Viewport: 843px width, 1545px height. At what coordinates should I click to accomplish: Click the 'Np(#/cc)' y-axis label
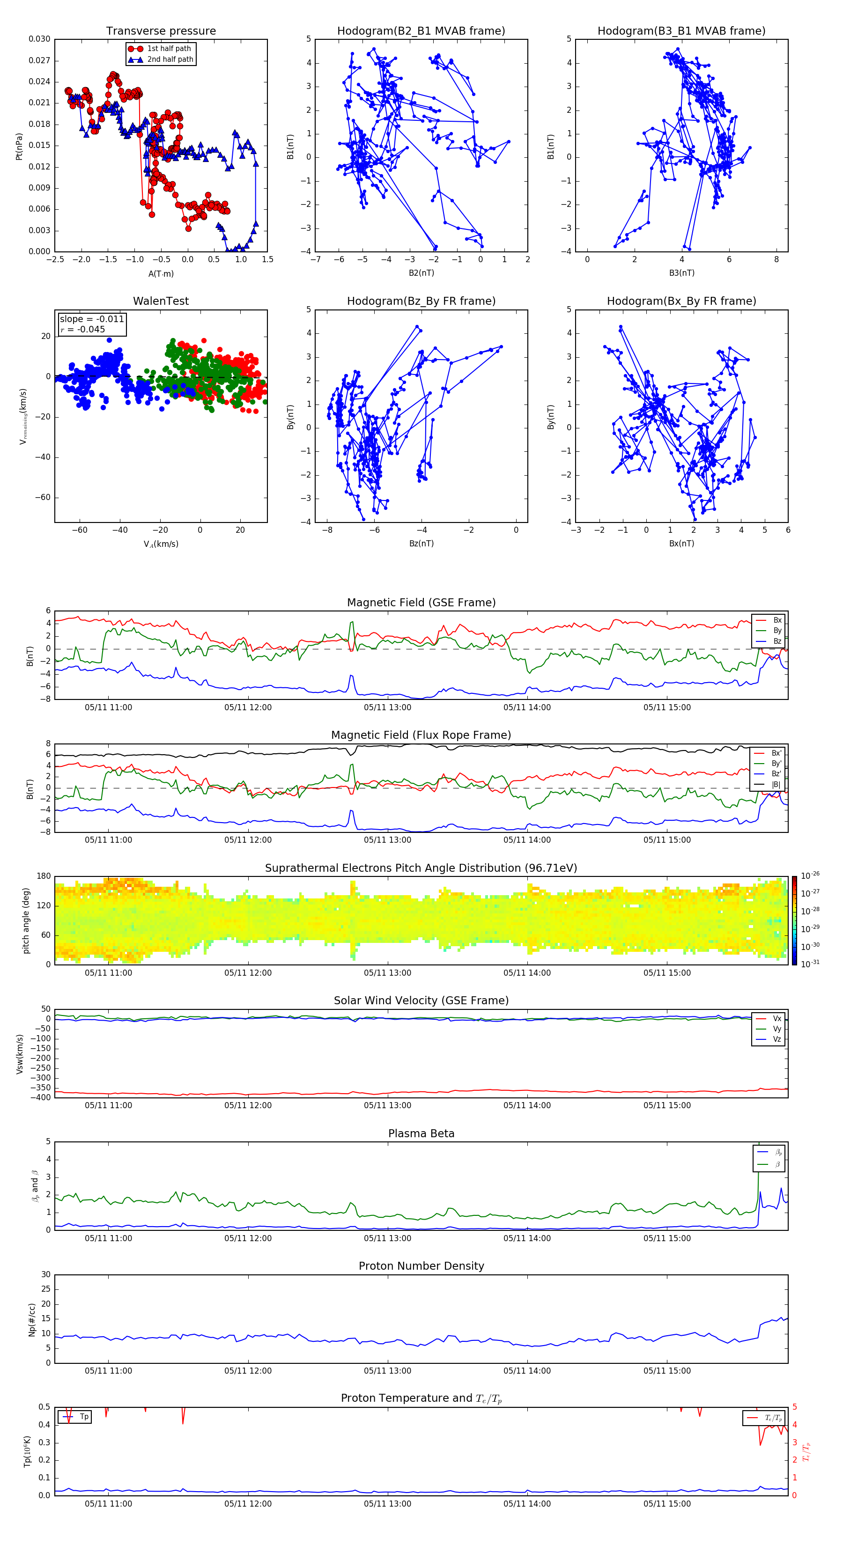click(32, 1320)
